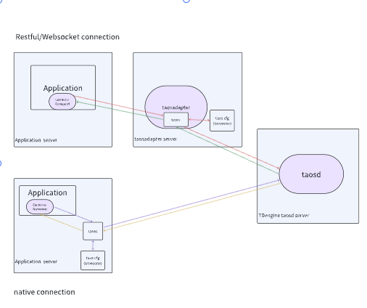Select the taos cfg box in the taosadapter server

(222, 121)
